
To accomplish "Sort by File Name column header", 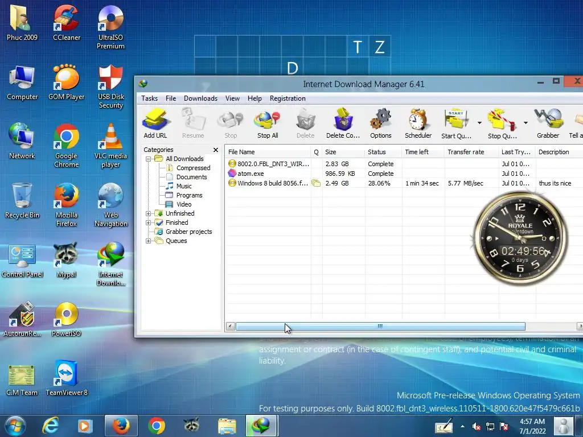I will tap(268, 152).
